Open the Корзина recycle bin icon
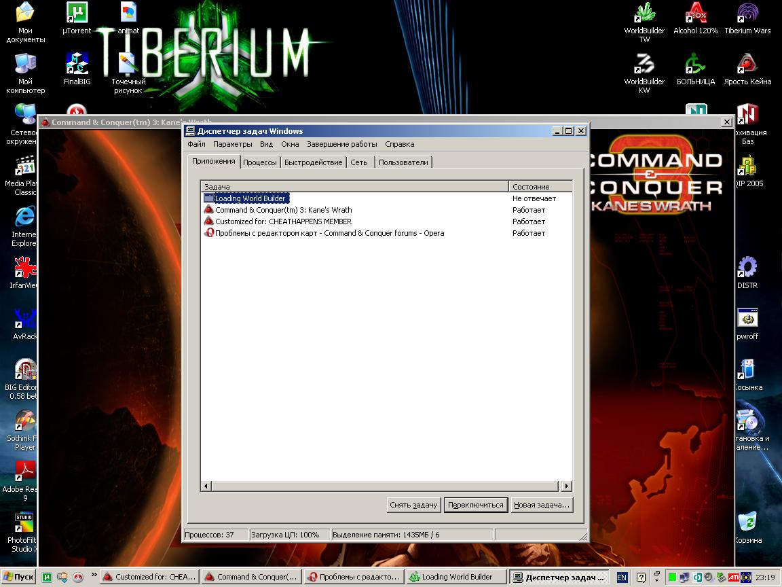 click(x=748, y=528)
